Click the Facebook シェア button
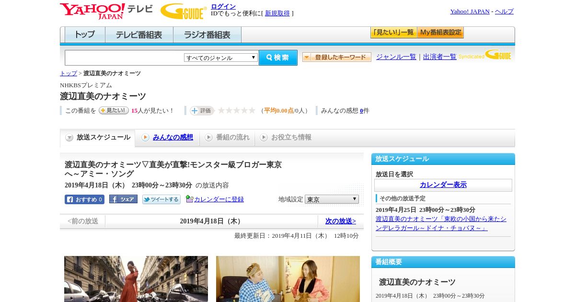 point(123,199)
